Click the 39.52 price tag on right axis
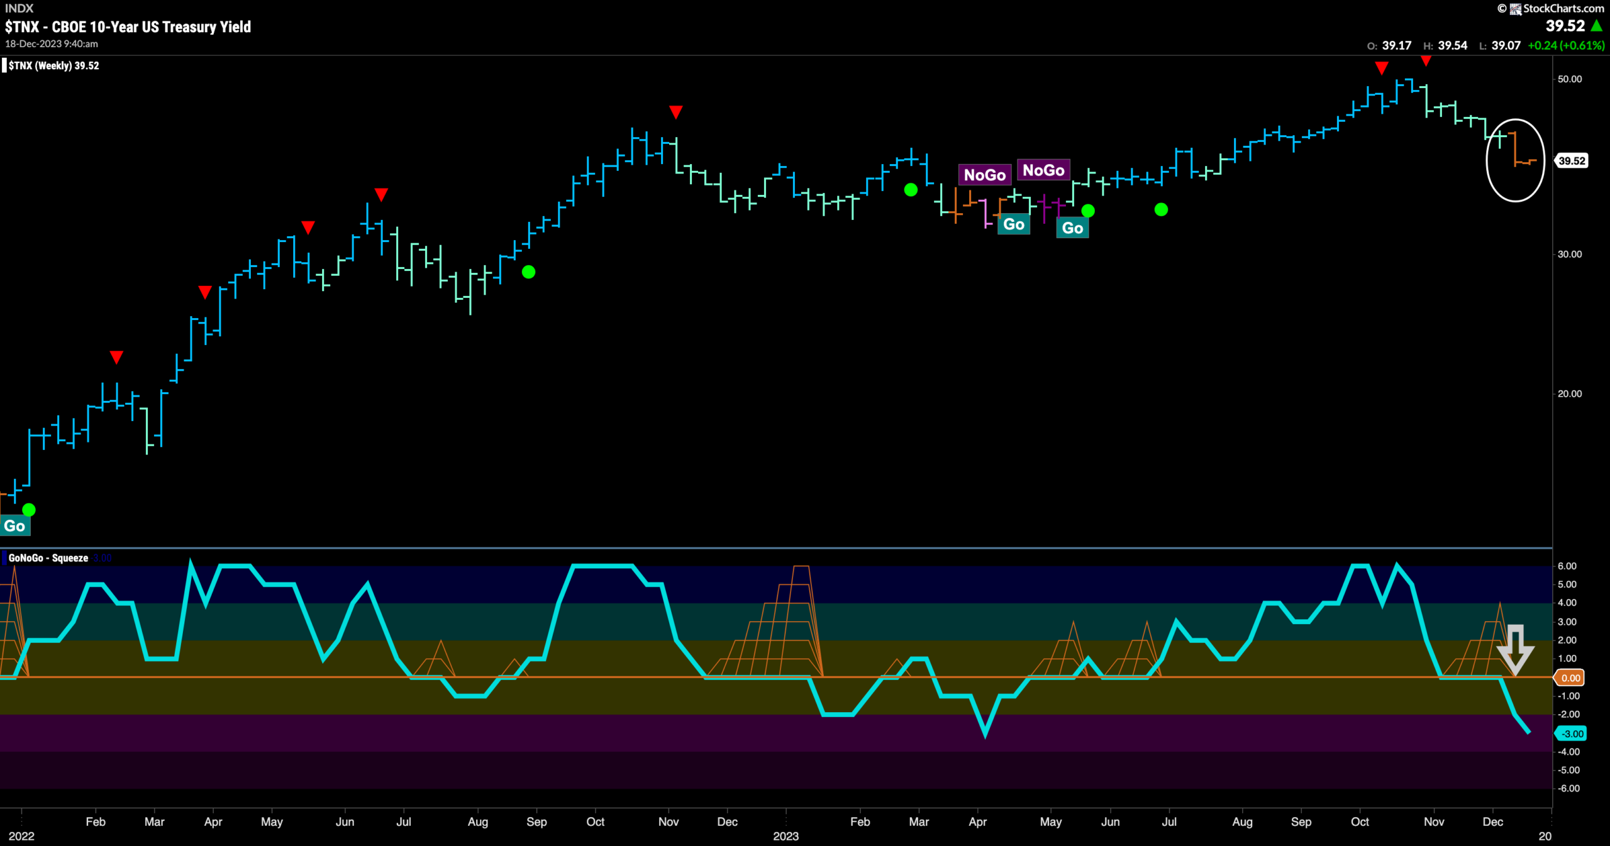Screen dimensions: 1610x846 point(1571,161)
